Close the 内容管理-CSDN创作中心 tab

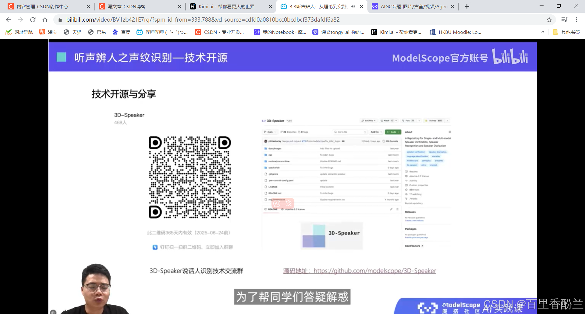88,6
